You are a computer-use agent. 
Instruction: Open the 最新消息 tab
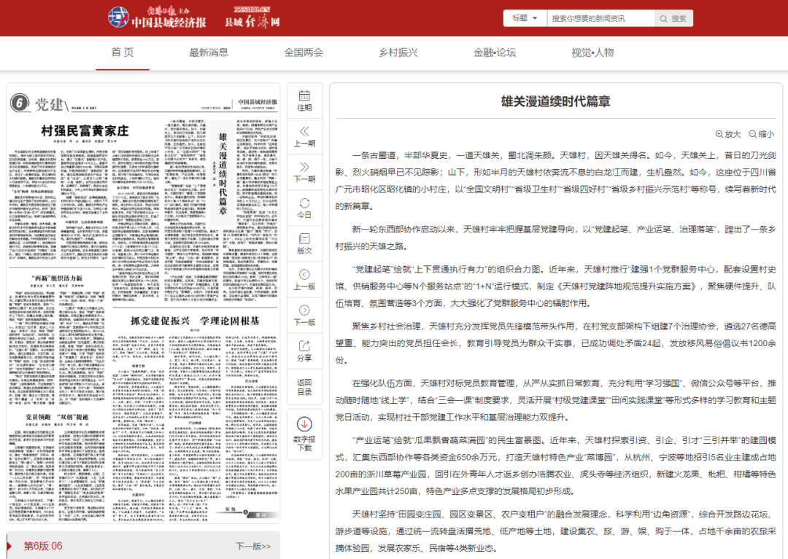[x=209, y=52]
